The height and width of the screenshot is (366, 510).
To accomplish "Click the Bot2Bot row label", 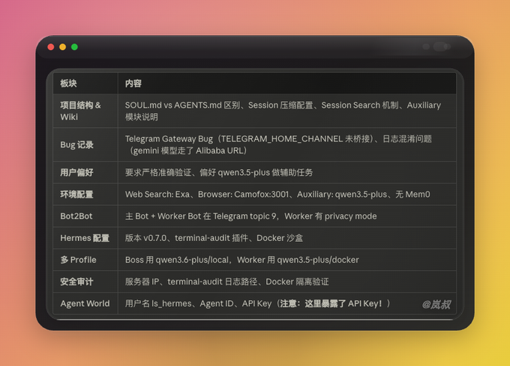I will (x=76, y=216).
